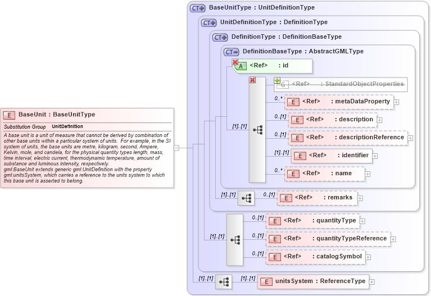The image size is (431, 296).
Task: Expand the metaDataProperty element
Action: pyautogui.click(x=396, y=102)
